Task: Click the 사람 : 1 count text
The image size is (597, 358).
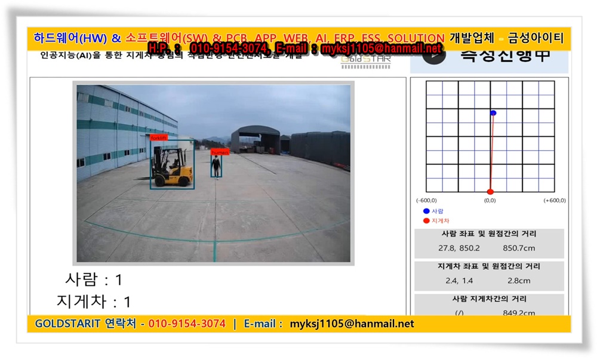Action: pyautogui.click(x=94, y=280)
